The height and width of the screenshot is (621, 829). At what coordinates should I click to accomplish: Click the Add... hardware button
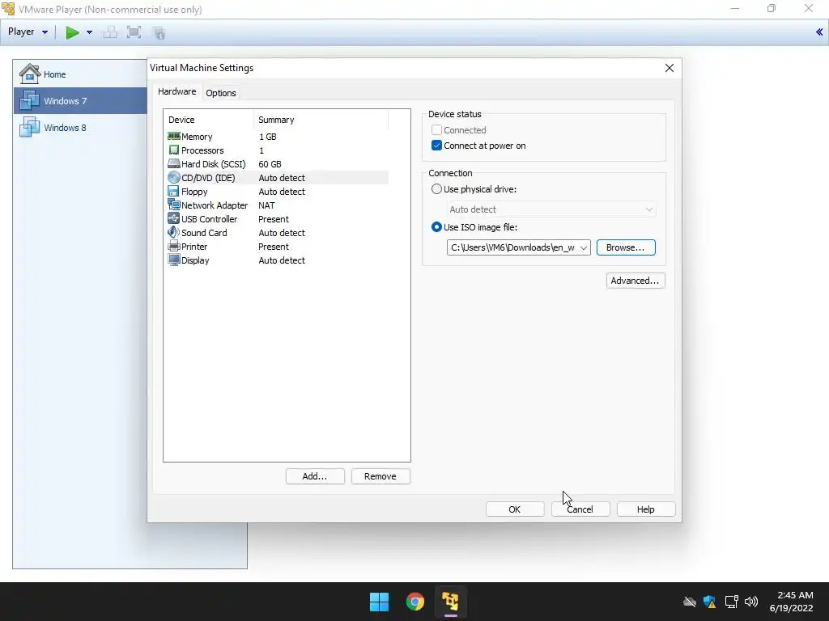pyautogui.click(x=315, y=476)
